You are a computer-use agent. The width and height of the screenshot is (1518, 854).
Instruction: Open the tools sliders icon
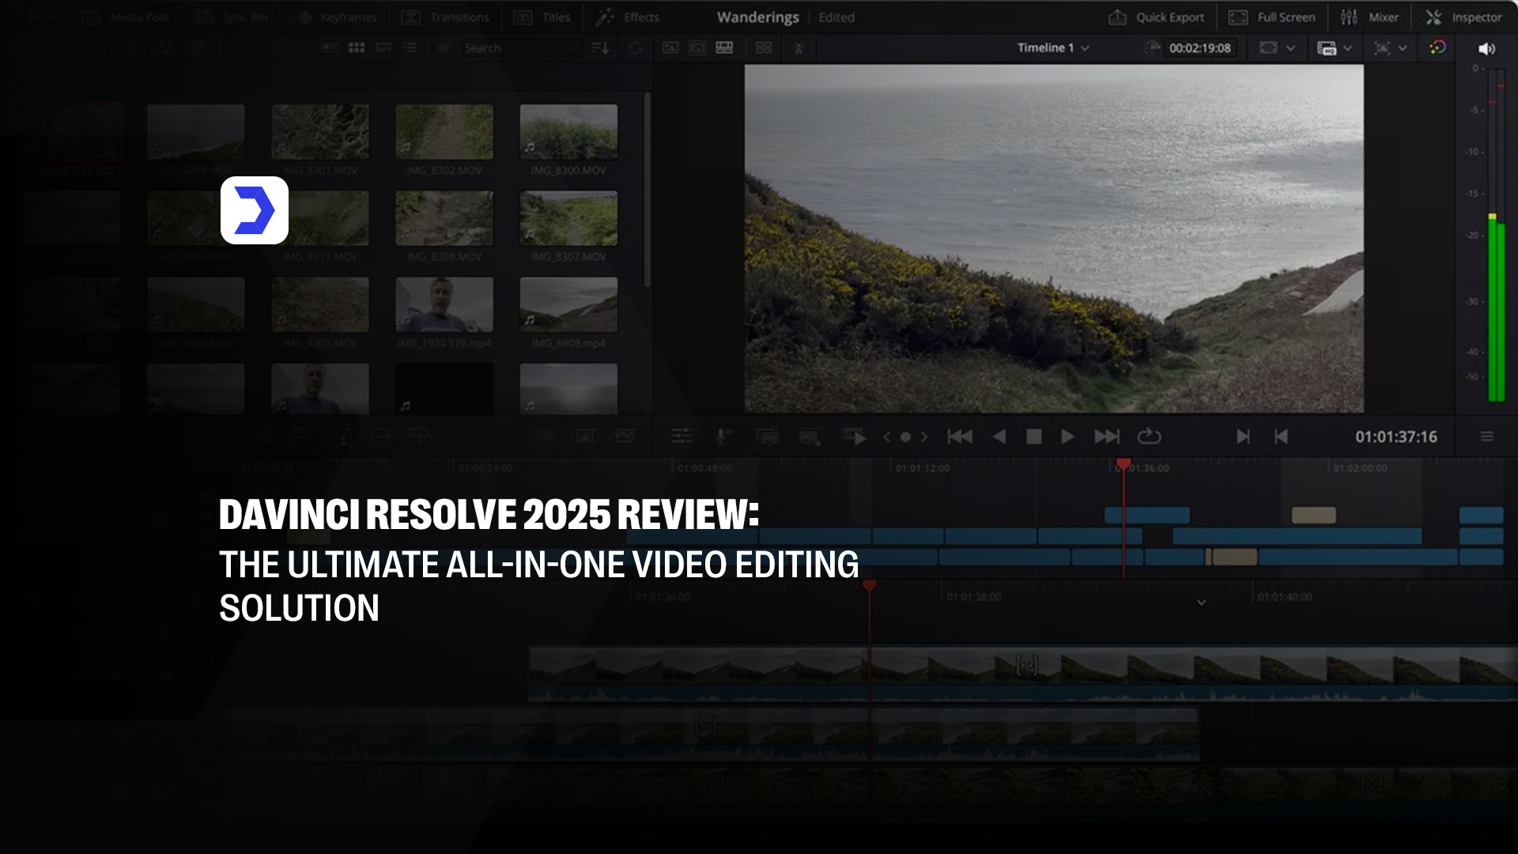(682, 436)
